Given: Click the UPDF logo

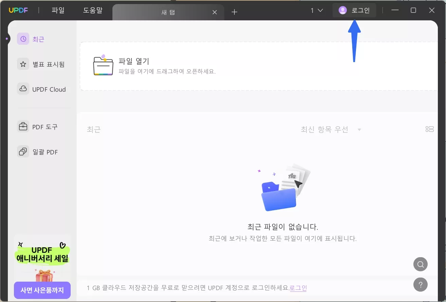Looking at the screenshot, I should tap(18, 10).
